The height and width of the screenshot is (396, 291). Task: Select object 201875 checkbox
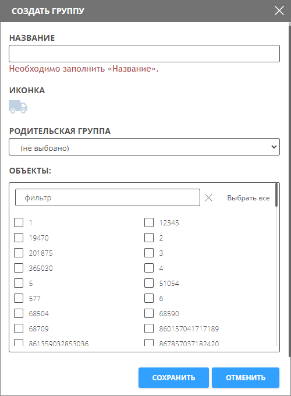19,253
